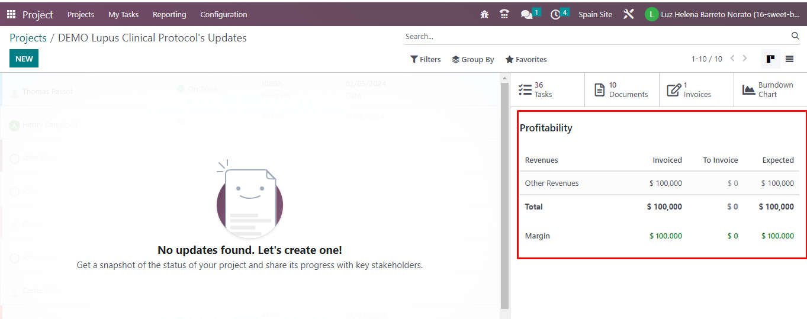Click the Total row label
Viewport: 807px width, 319px height.
pyautogui.click(x=534, y=207)
